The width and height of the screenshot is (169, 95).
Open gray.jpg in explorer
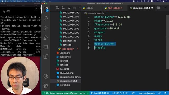64,61
